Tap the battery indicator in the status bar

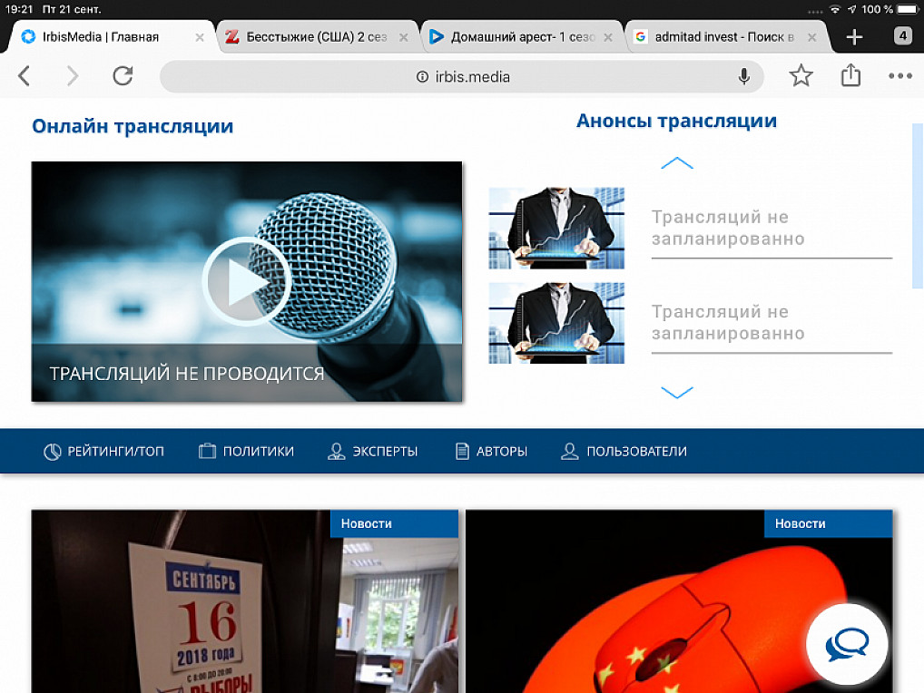(x=907, y=9)
